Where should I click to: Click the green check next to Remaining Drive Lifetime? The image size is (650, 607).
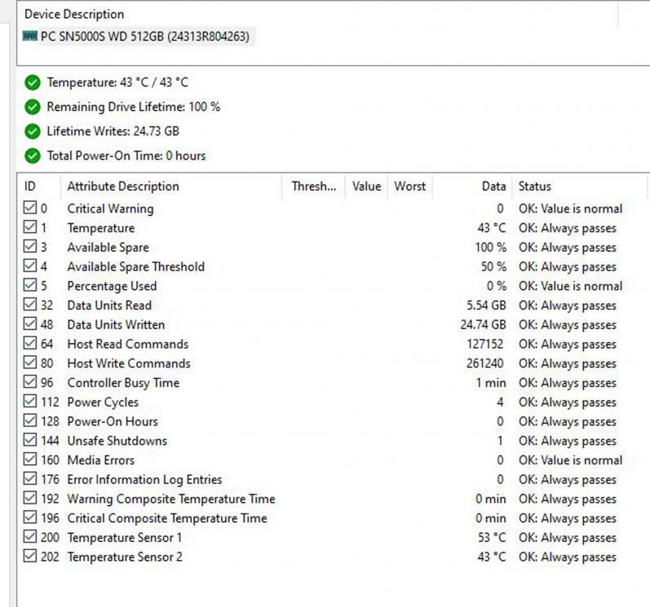tap(33, 107)
